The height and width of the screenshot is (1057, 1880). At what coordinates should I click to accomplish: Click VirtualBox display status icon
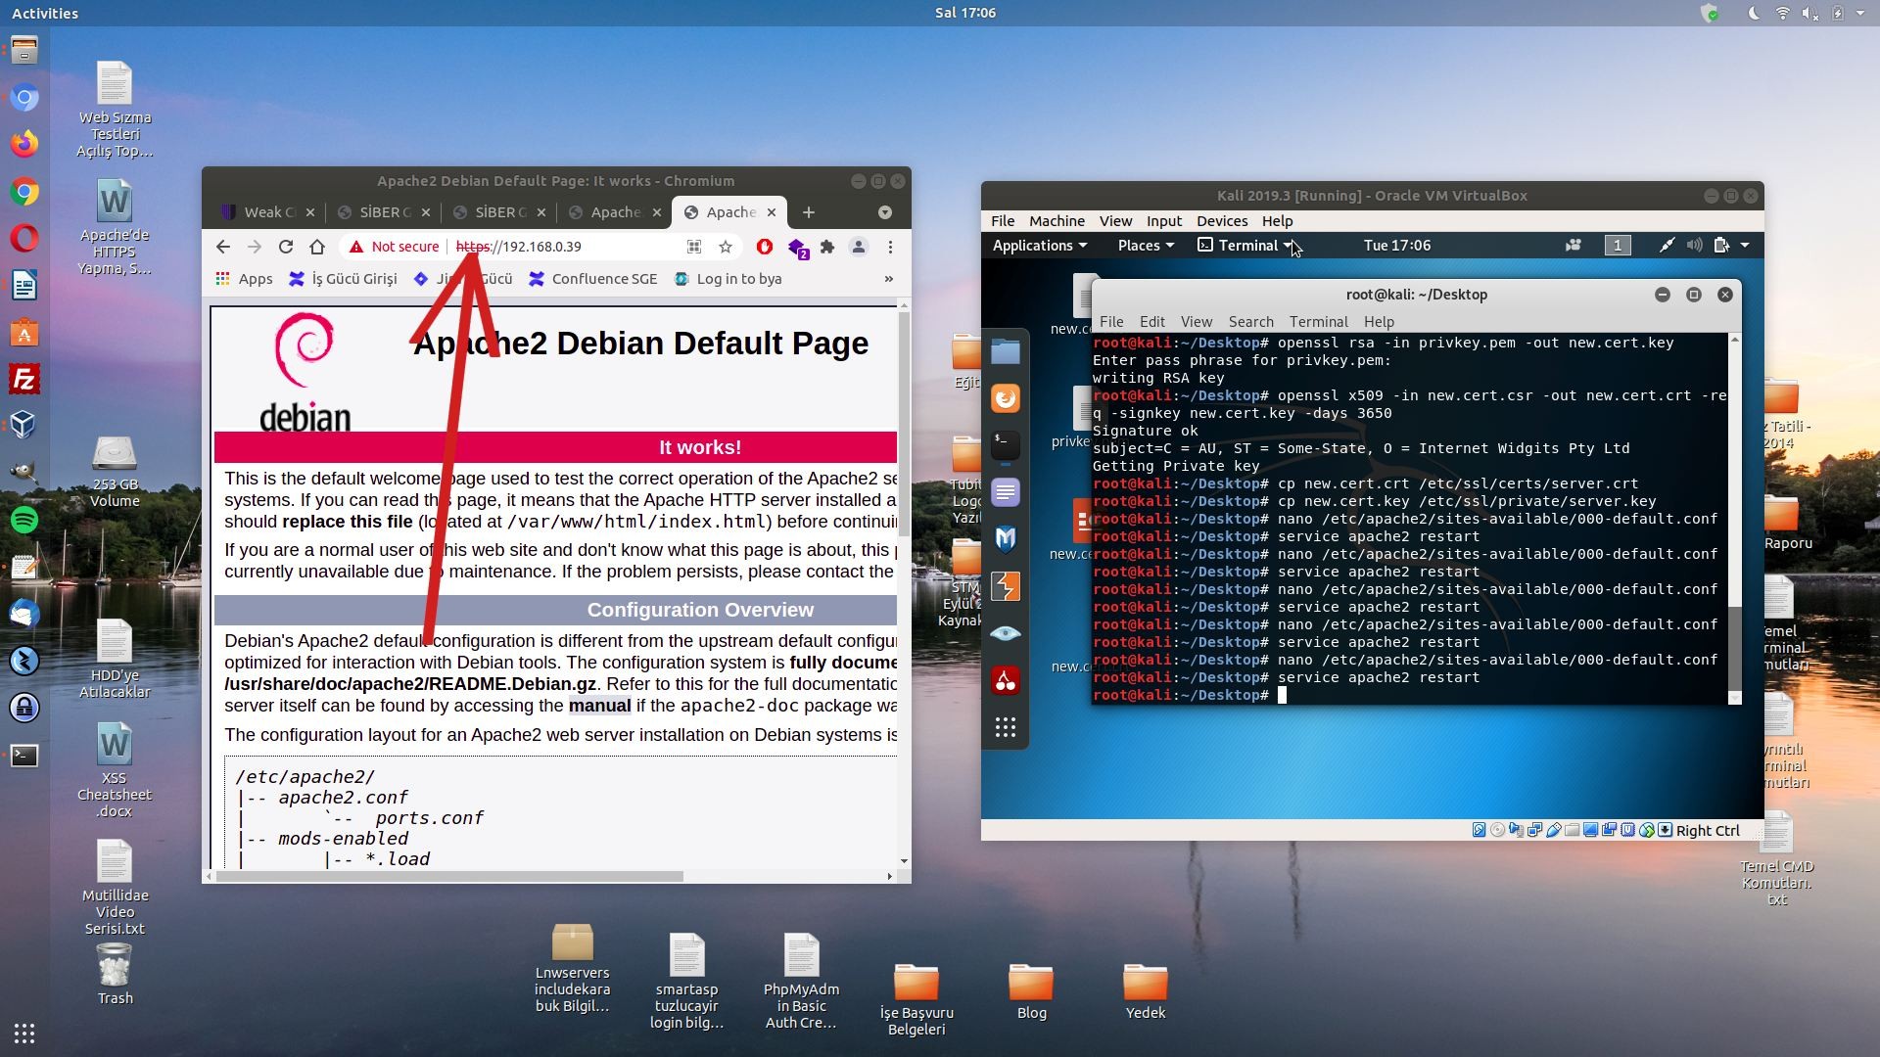point(1591,830)
